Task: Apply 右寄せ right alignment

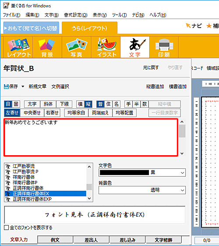Action: 52,113
